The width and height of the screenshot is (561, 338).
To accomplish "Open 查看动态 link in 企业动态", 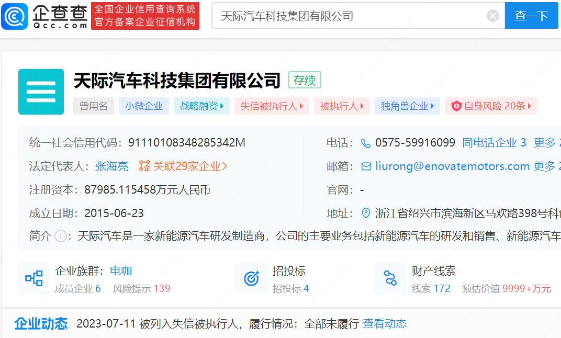I will 385,323.
